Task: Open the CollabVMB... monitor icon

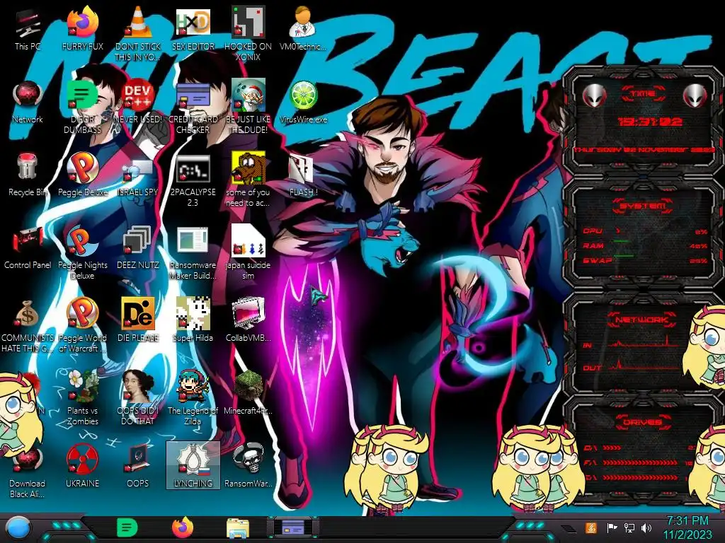Action: point(248,320)
